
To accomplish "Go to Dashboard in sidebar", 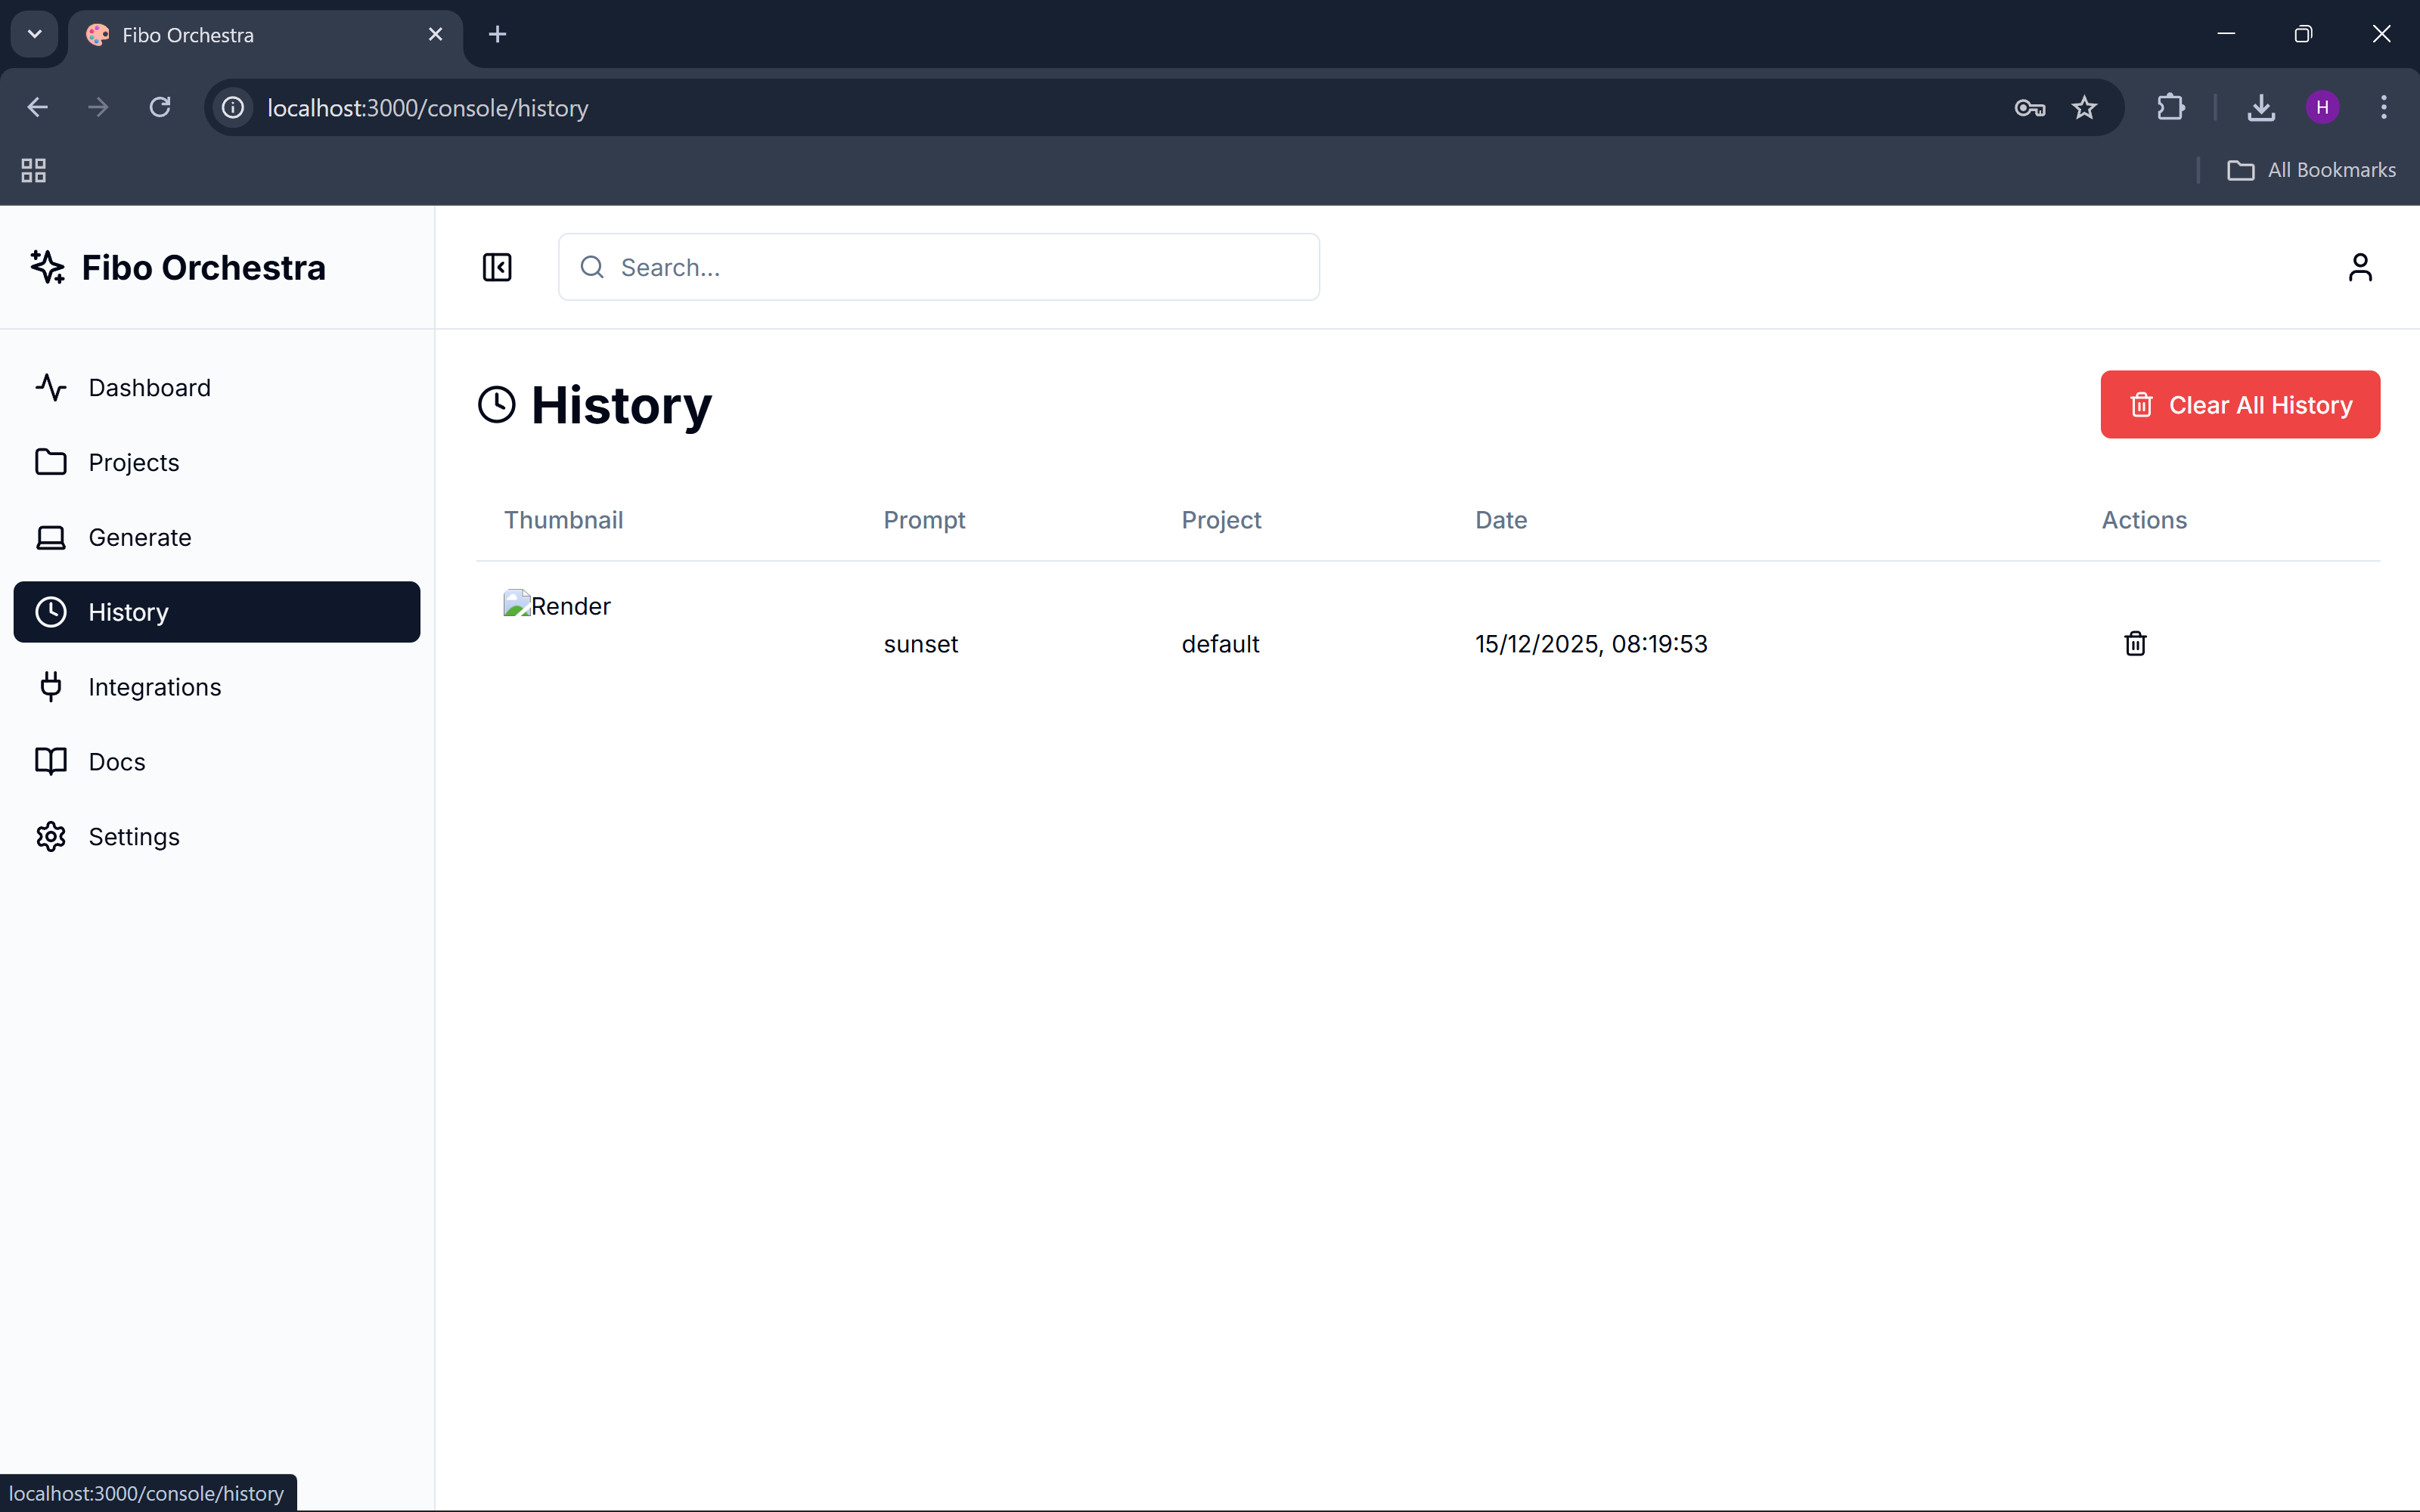I will [x=148, y=387].
